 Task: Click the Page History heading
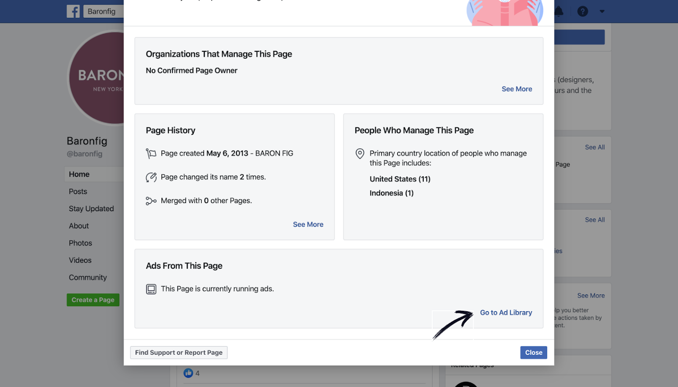pos(170,130)
